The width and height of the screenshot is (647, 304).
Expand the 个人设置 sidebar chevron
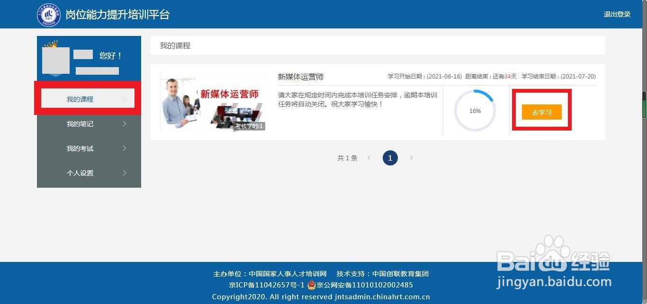click(124, 173)
